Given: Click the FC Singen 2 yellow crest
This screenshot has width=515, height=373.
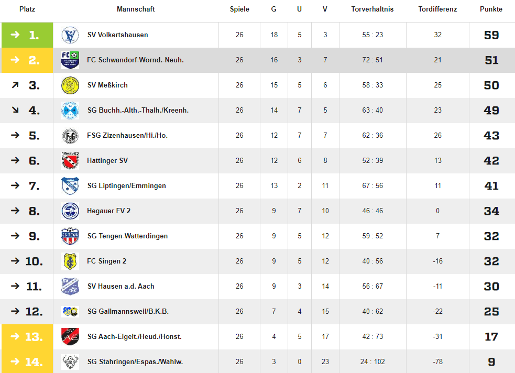Looking at the screenshot, I should pyautogui.click(x=70, y=261).
